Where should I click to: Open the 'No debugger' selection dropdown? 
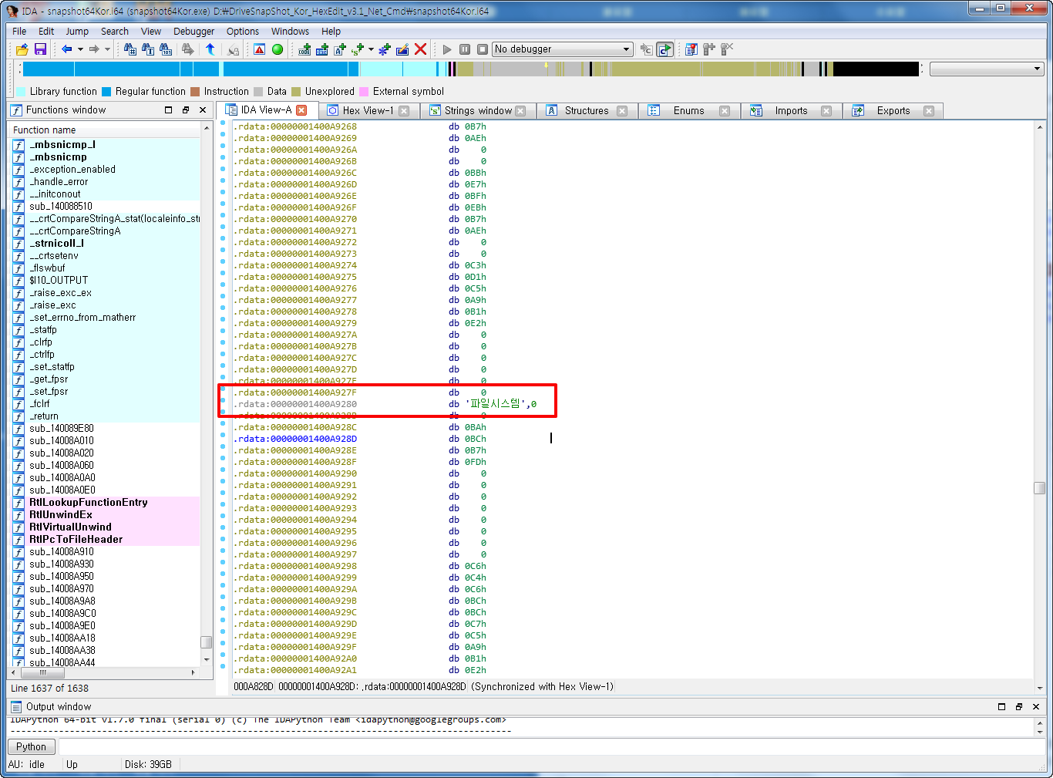[563, 49]
